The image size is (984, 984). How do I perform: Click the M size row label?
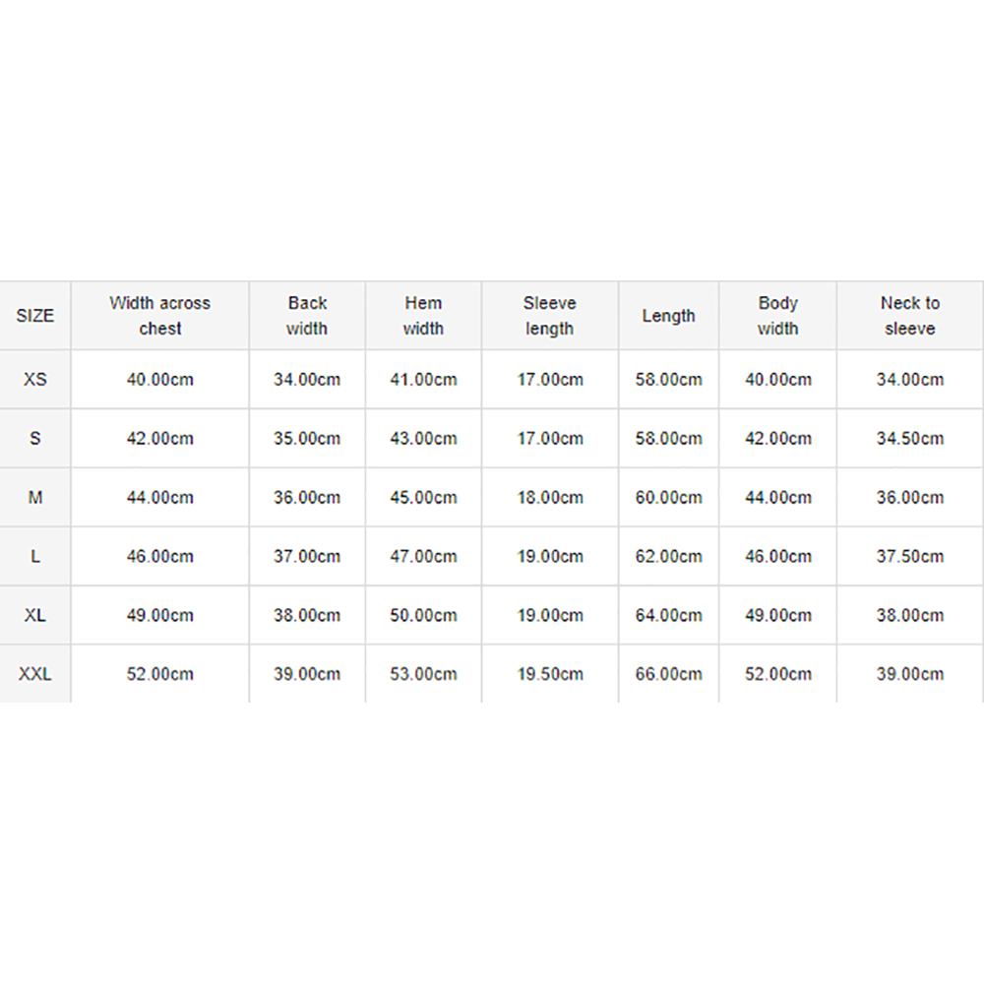click(x=35, y=497)
